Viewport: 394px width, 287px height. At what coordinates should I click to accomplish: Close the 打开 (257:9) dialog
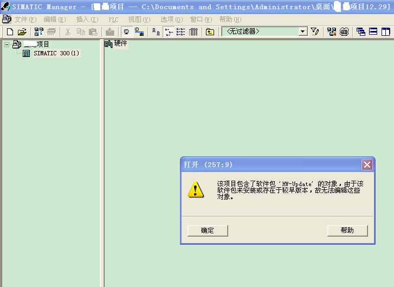(367, 165)
